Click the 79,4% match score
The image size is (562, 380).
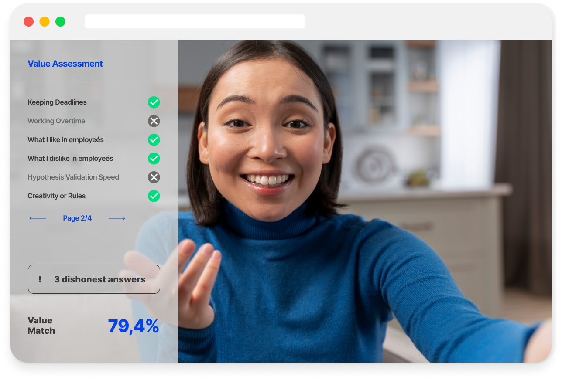click(x=134, y=326)
